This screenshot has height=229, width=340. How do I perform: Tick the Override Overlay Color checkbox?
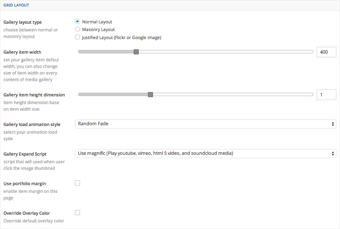point(77,213)
